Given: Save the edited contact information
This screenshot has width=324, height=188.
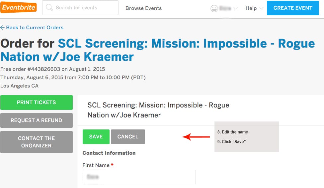Looking at the screenshot, I should (96, 137).
